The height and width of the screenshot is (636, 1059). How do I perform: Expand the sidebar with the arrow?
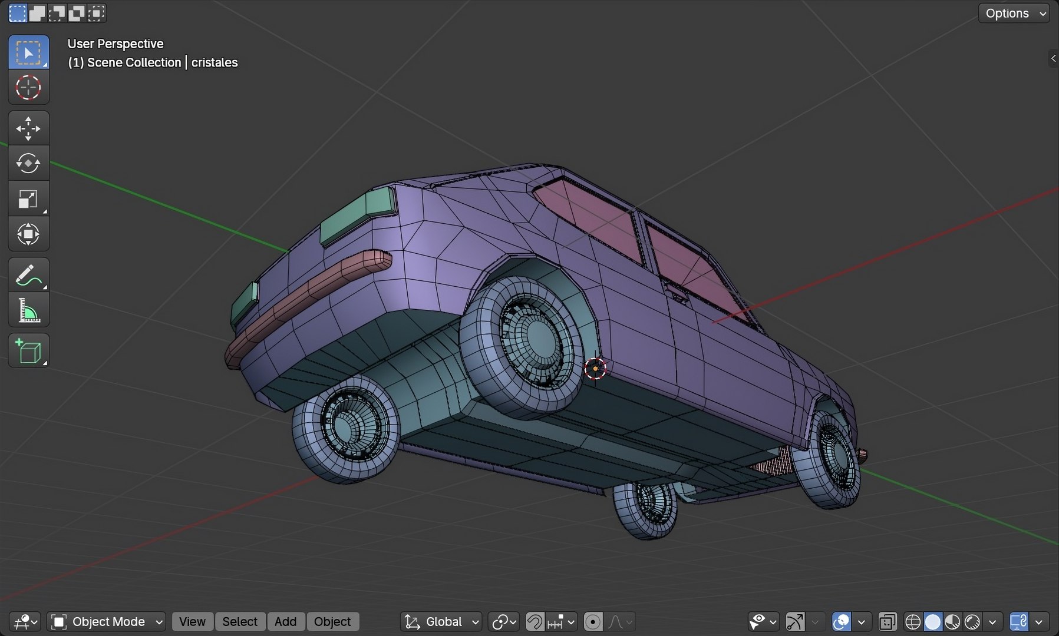(x=1053, y=58)
